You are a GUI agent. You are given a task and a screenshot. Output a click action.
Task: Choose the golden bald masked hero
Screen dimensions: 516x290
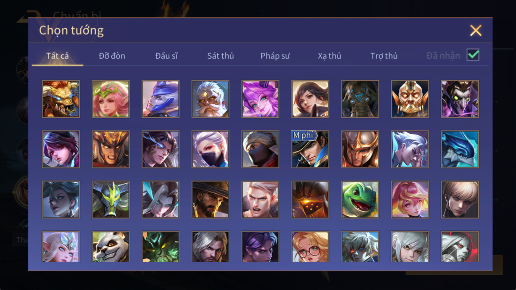tap(410, 99)
